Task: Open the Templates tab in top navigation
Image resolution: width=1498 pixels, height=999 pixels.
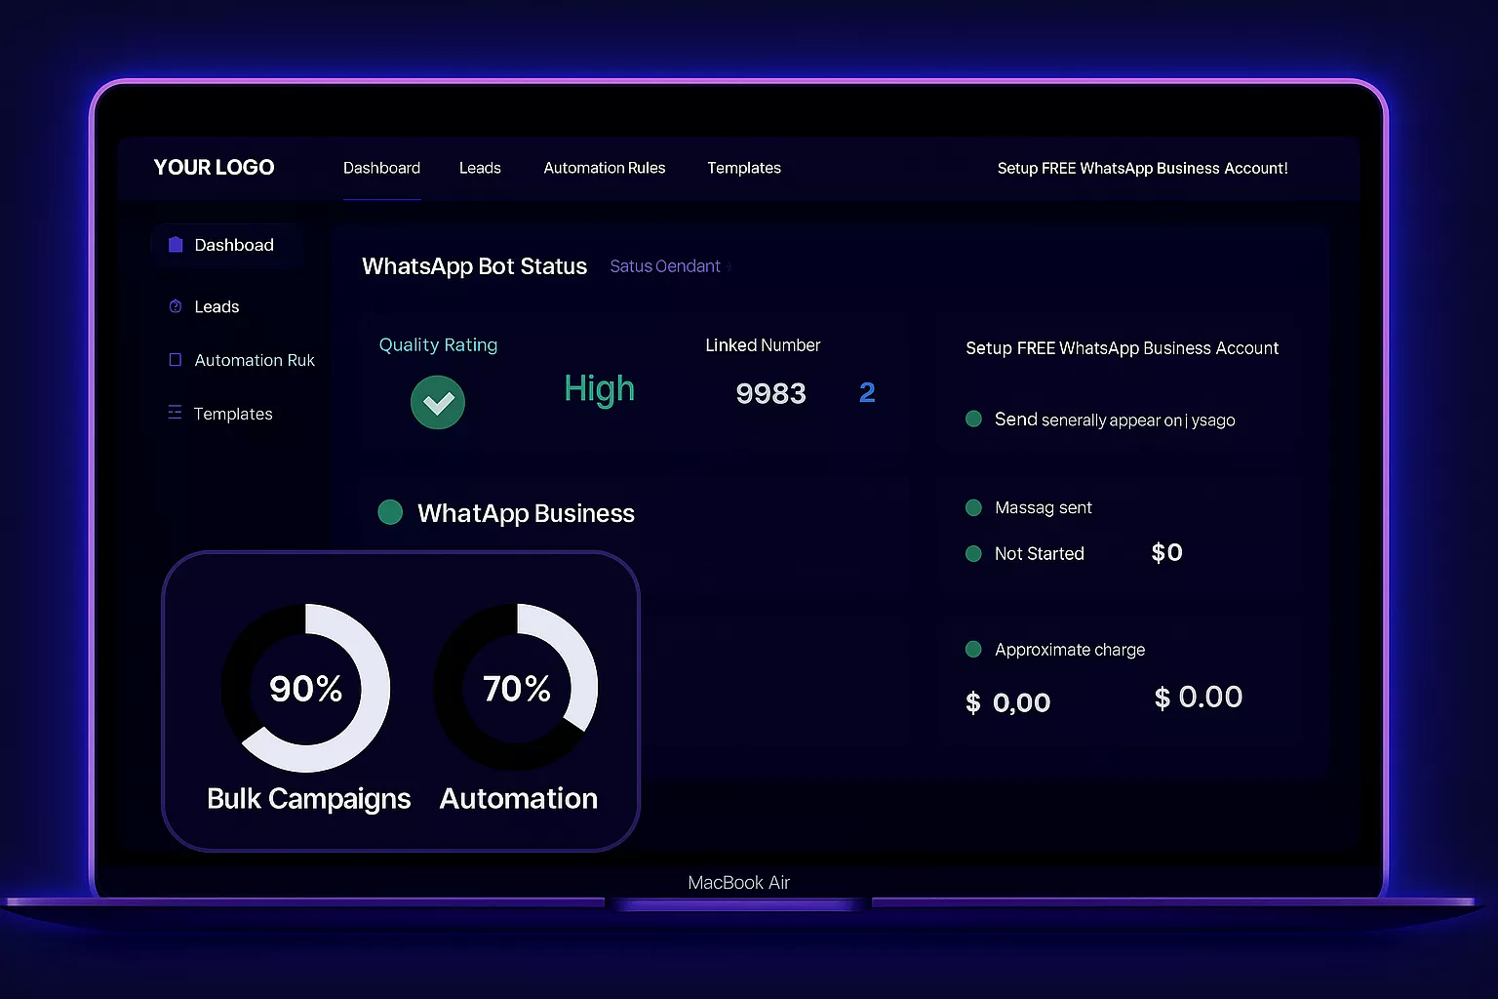Action: (744, 168)
